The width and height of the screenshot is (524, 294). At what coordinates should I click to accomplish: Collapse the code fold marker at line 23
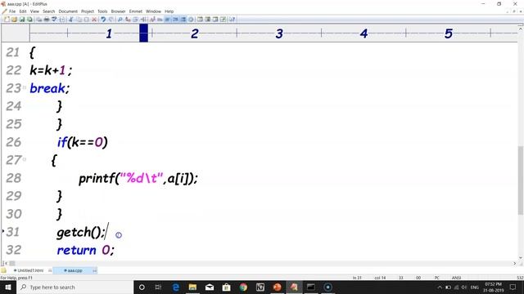[25, 87]
